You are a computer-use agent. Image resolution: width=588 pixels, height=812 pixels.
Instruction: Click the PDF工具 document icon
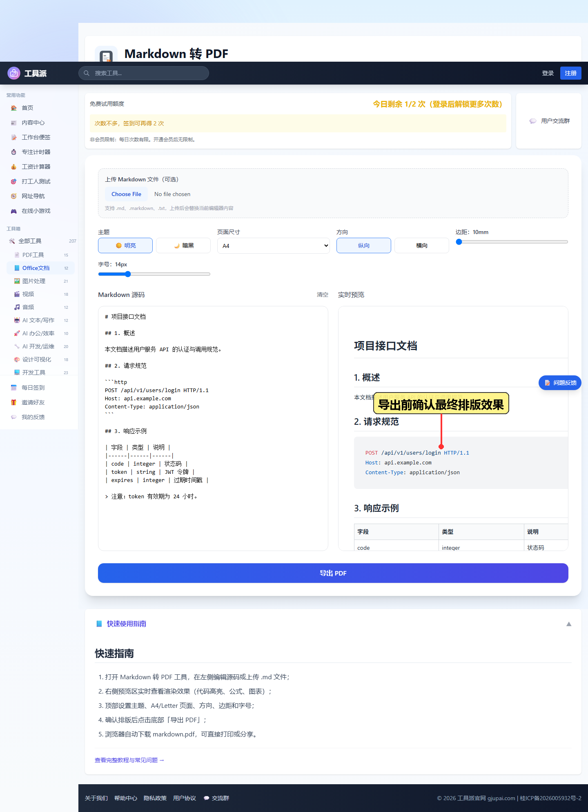(17, 255)
